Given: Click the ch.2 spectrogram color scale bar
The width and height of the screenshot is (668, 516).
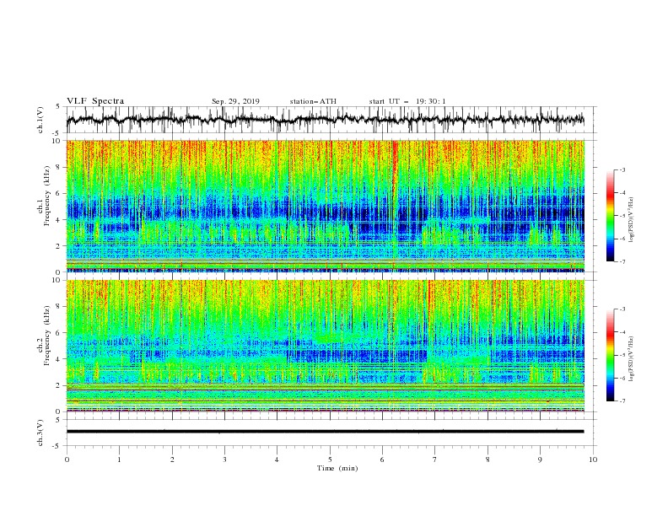Looking at the screenshot, I should 610,355.
